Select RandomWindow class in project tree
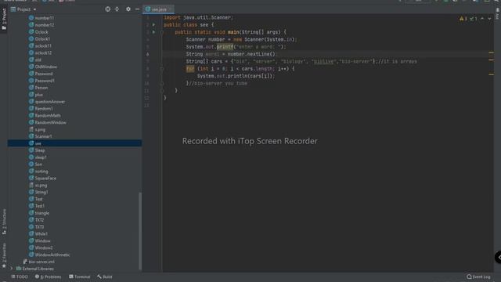Image resolution: width=501 pixels, height=282 pixels. tap(47, 122)
